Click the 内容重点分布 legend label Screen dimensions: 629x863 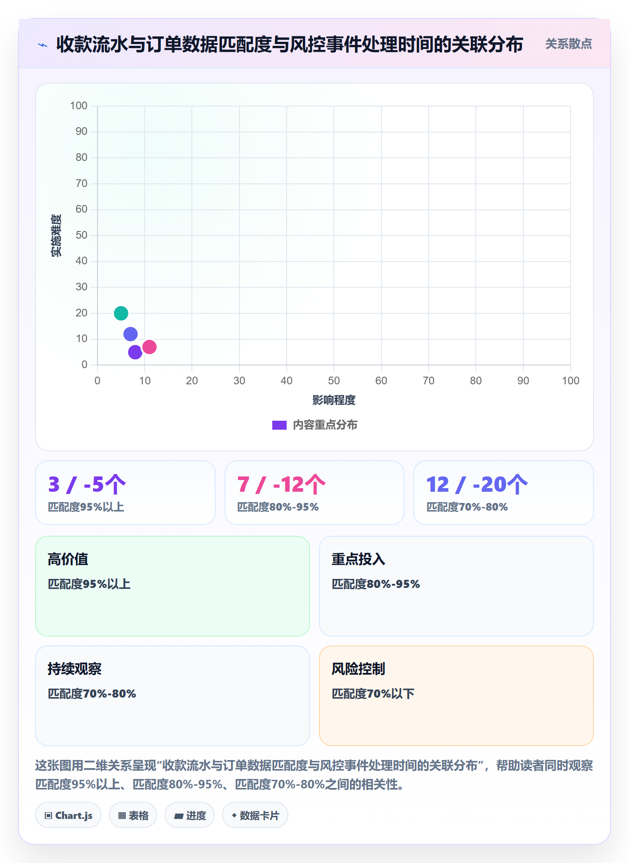tap(325, 425)
